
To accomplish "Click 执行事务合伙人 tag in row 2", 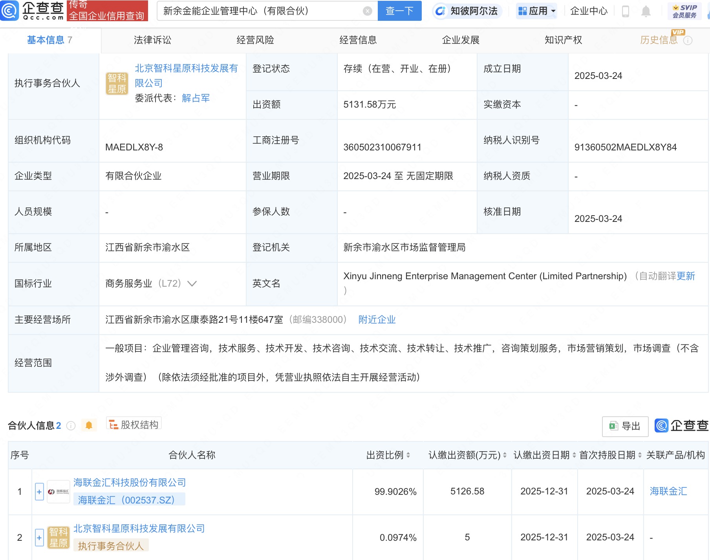I will click(x=111, y=546).
